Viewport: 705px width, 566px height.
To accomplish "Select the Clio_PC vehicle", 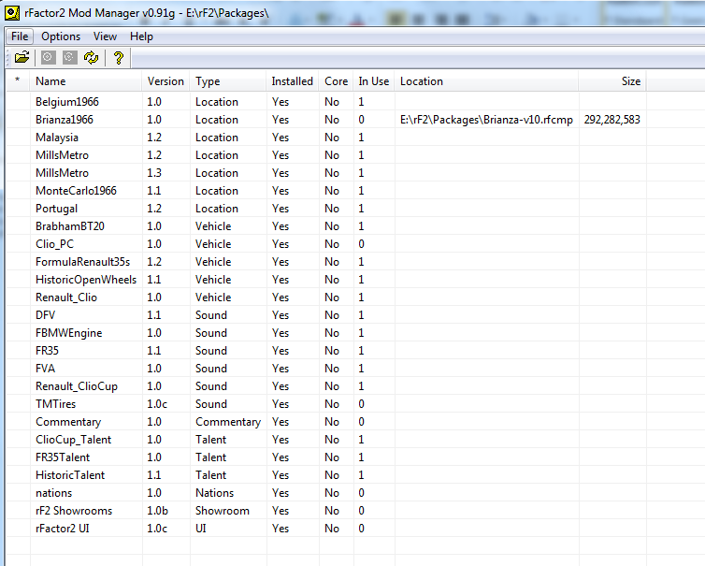I will click(54, 244).
